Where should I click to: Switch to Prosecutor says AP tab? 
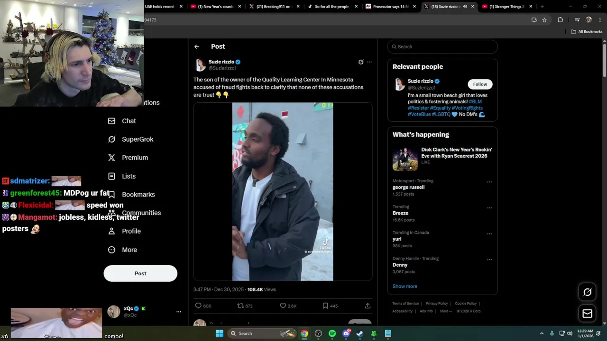click(x=391, y=7)
